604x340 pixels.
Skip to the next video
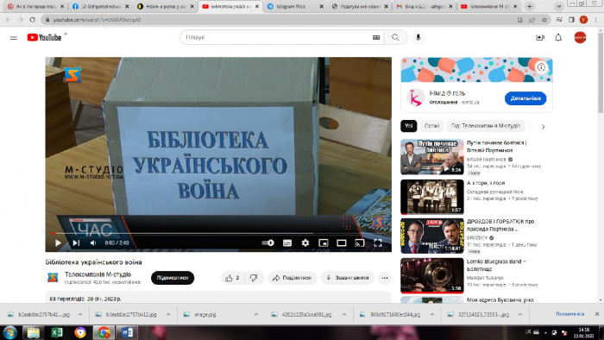[76, 243]
